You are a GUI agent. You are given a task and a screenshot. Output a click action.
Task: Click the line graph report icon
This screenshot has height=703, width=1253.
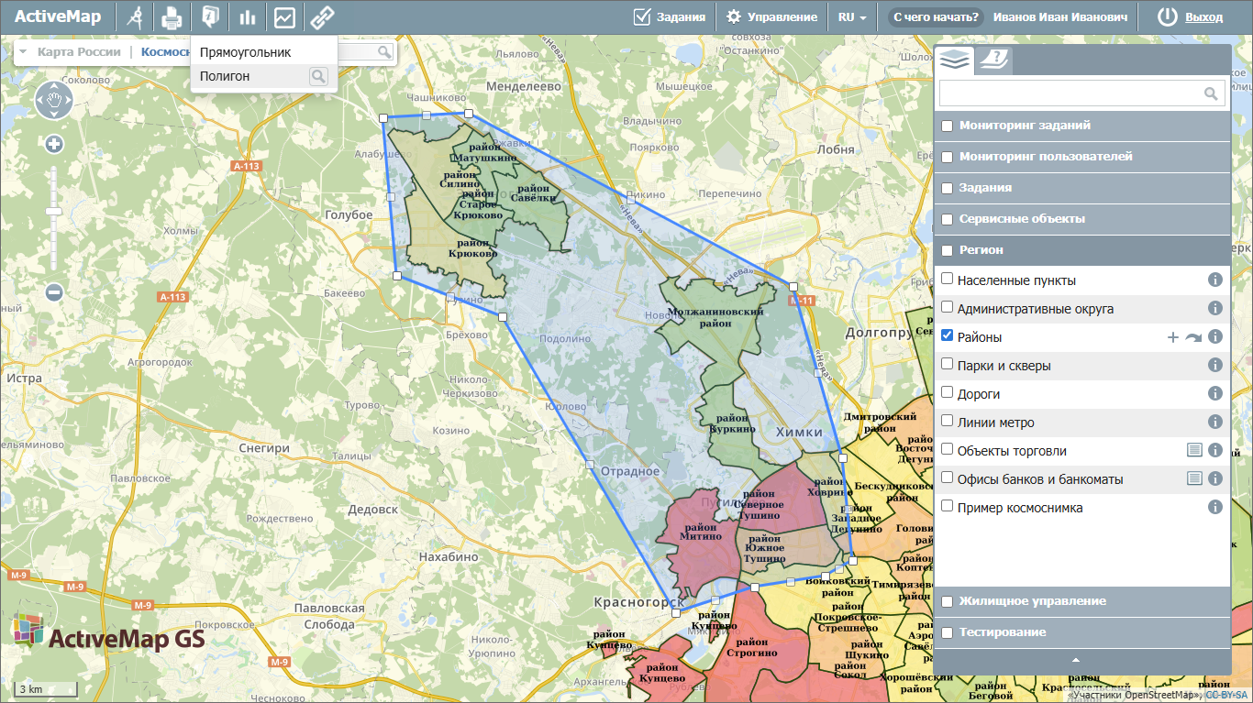point(284,17)
